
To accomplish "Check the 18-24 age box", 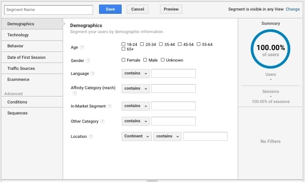I will (x=123, y=44).
